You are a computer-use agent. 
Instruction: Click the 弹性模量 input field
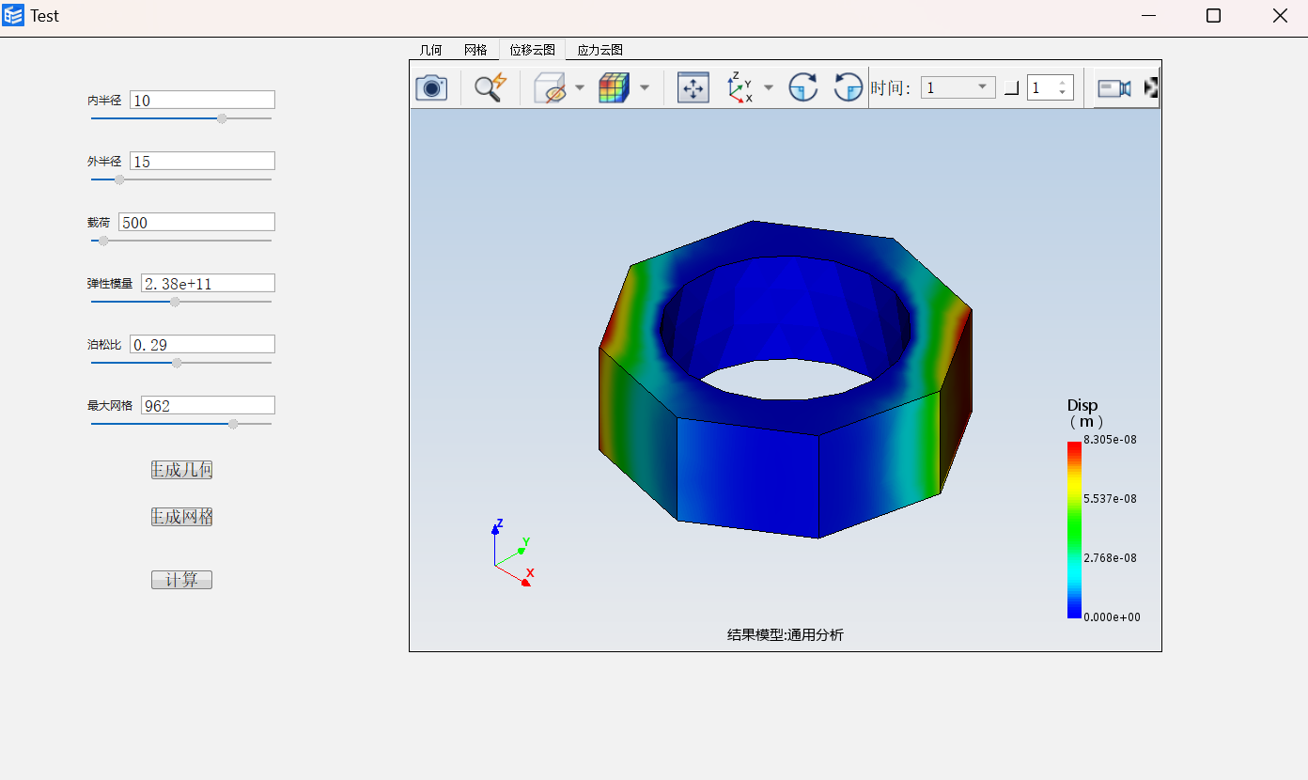pyautogui.click(x=208, y=283)
